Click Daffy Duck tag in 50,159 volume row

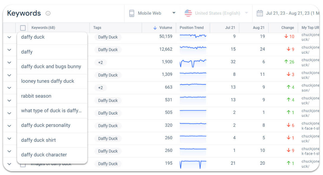108,37
